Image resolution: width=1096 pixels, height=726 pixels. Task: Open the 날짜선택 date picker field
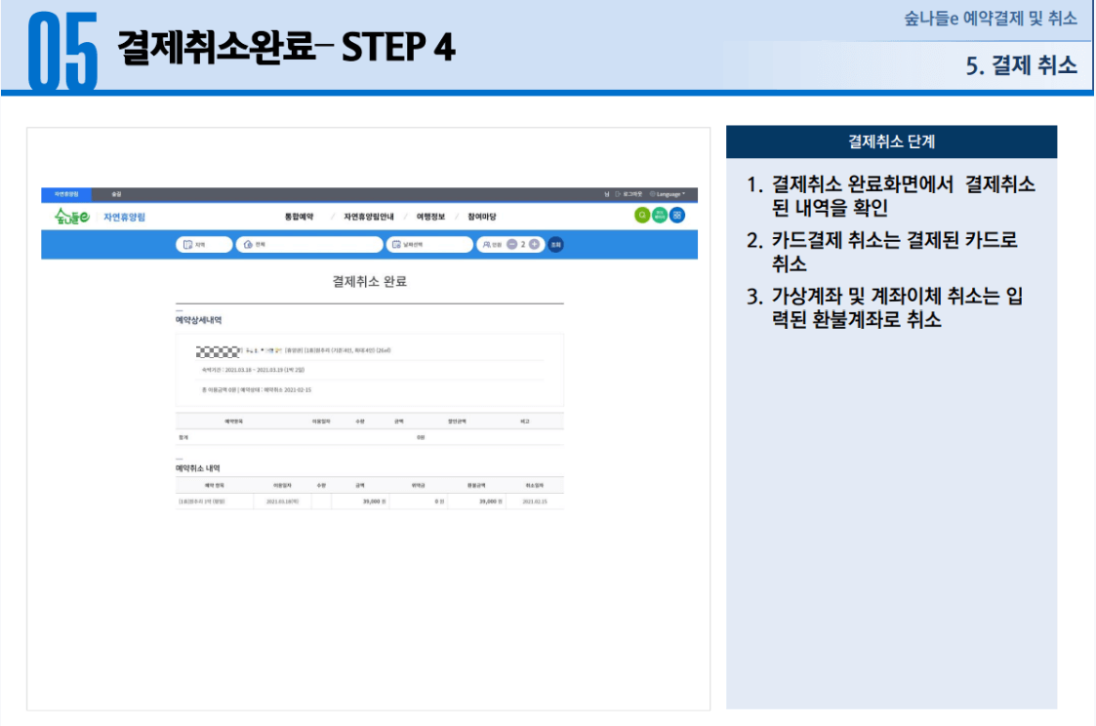[x=429, y=245]
